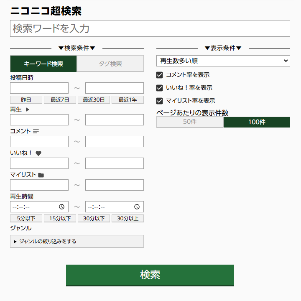Click the 再生 minimum count field

click(39, 120)
